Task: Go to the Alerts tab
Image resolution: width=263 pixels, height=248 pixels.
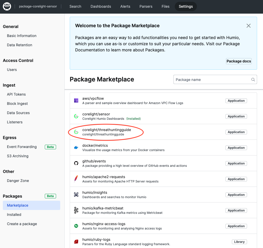Action: [125, 6]
